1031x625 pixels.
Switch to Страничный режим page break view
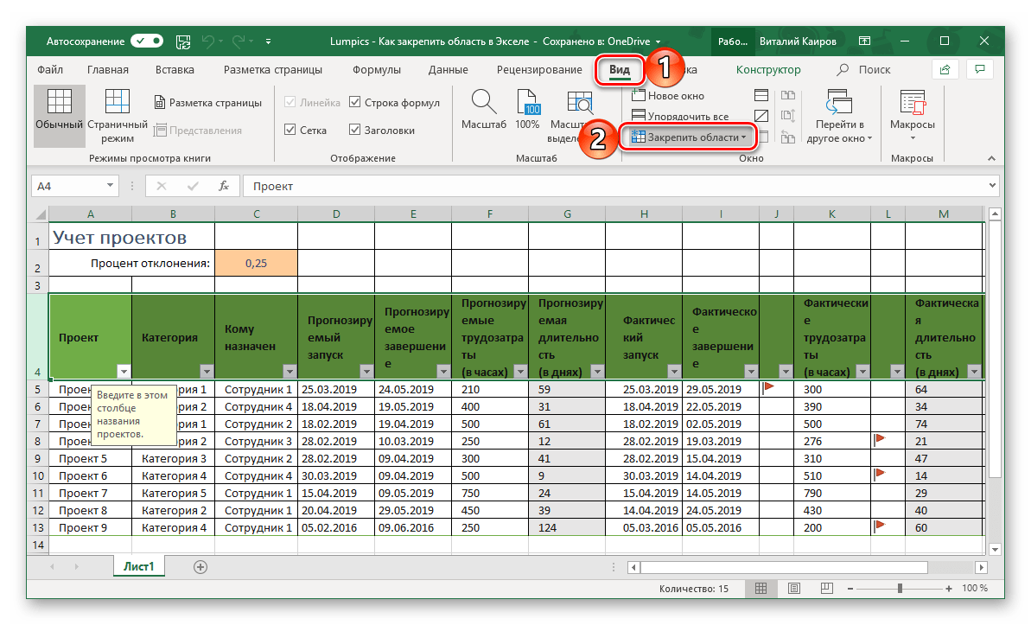click(x=118, y=103)
